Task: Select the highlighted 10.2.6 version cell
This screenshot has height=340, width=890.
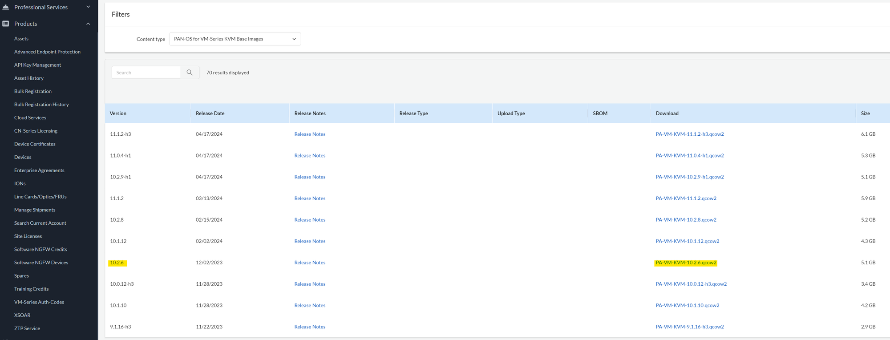Action: click(117, 263)
